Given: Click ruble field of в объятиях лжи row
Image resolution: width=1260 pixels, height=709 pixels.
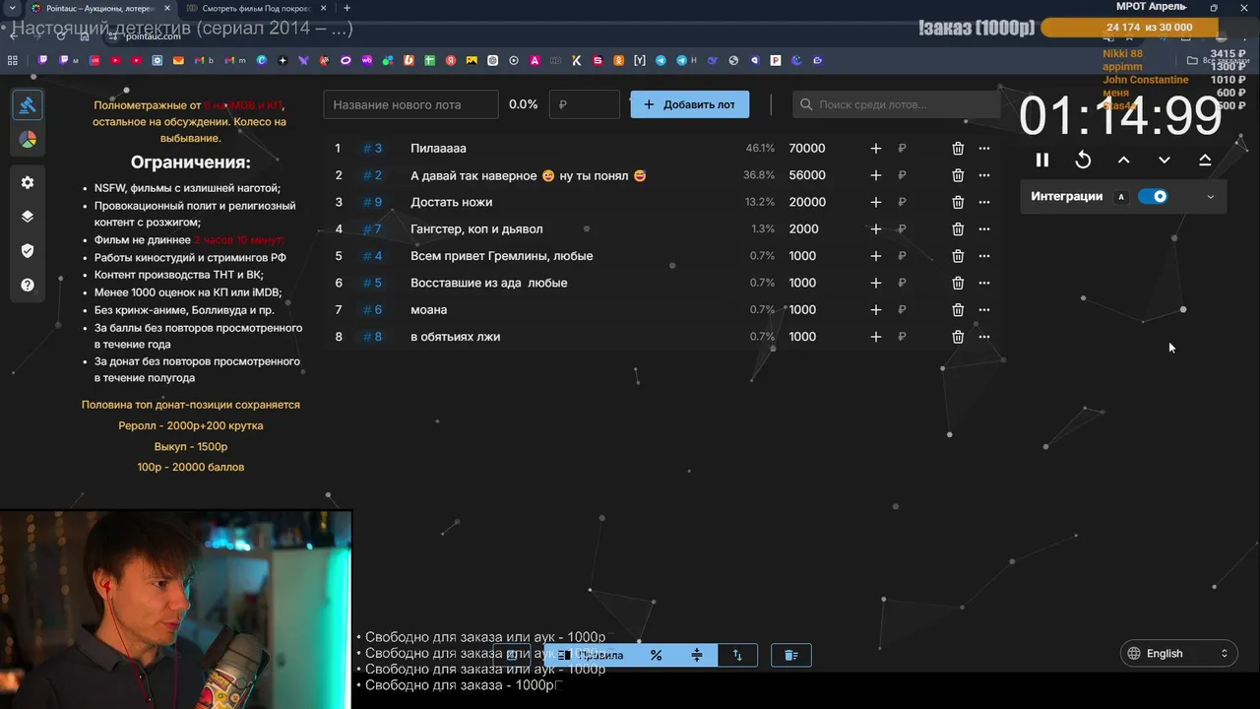Looking at the screenshot, I should pos(902,337).
